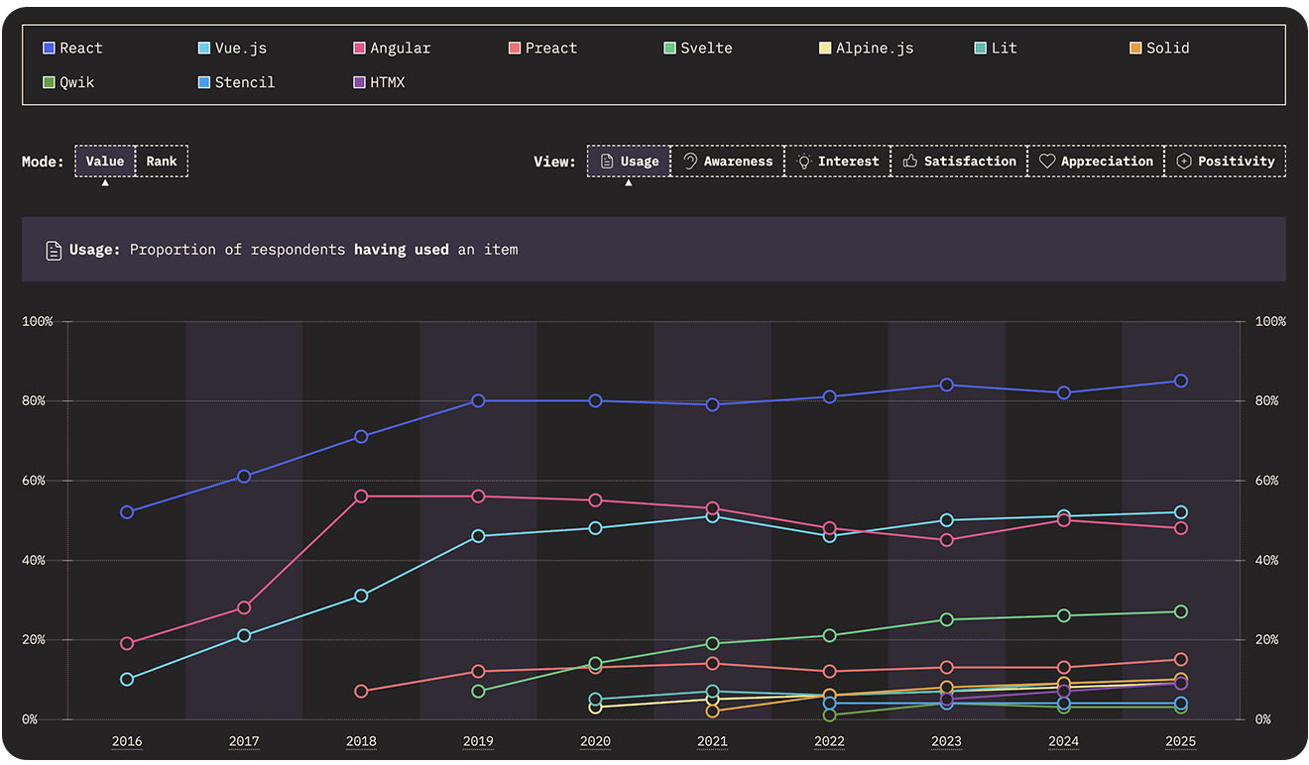
Task: Show the Satisfaction view
Action: coord(959,162)
